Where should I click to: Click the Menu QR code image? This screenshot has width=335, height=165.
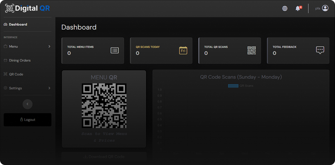point(104,106)
